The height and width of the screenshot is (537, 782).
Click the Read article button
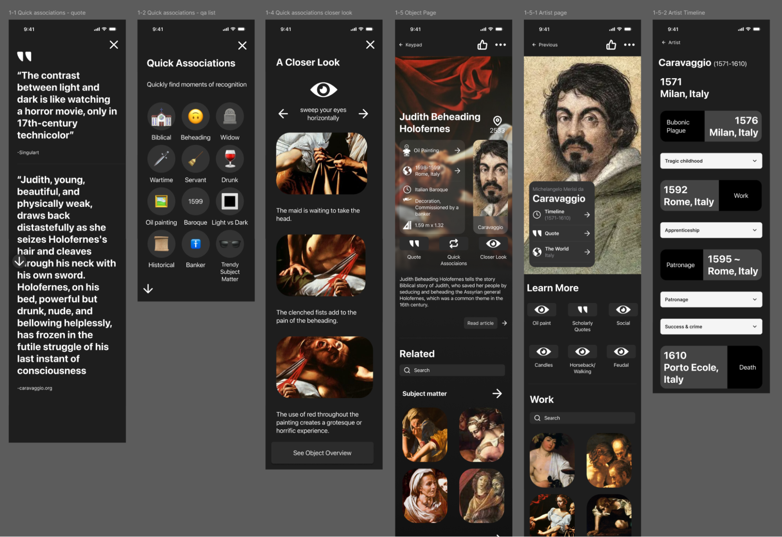[x=480, y=323]
